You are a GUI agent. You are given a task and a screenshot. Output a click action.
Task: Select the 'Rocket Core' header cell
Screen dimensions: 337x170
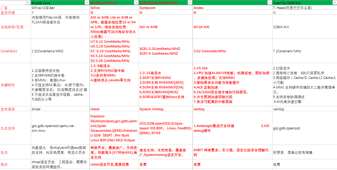(60, 3)
